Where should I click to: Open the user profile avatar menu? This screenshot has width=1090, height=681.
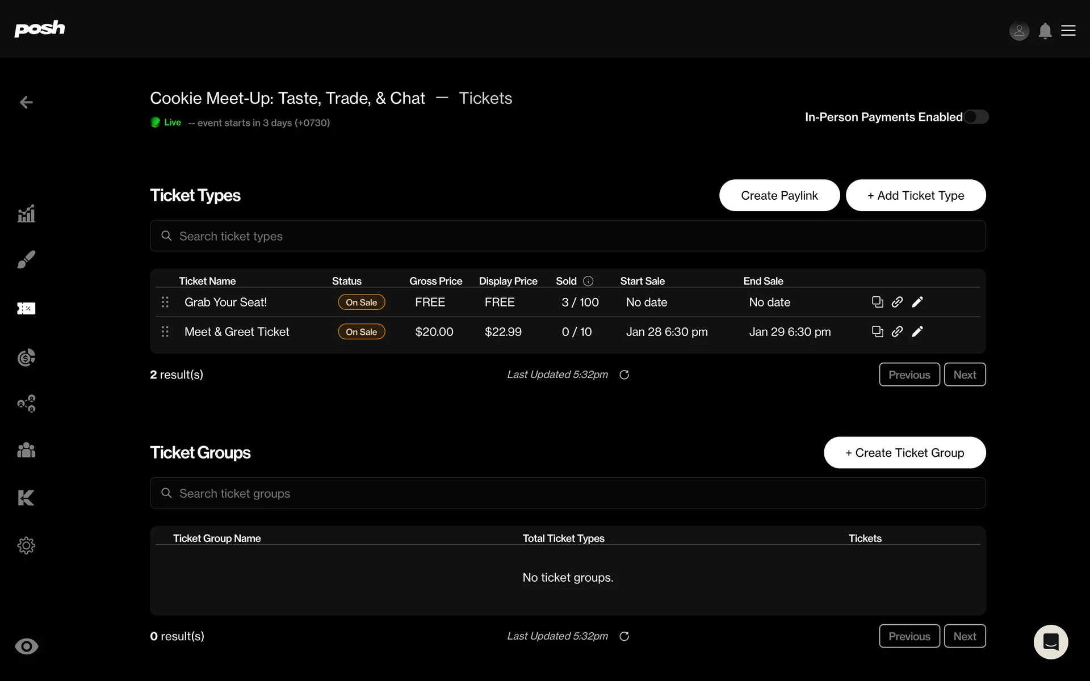(x=1019, y=31)
